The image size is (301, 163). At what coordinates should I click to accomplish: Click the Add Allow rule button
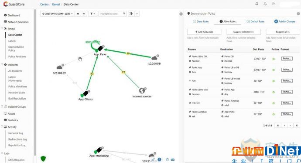[204, 32]
